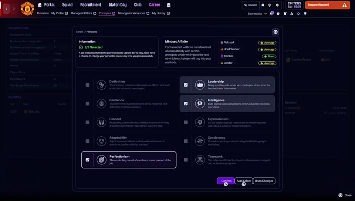The width and height of the screenshot is (355, 201).
Task: Uncheck the Intelligence principle checkbox
Action: [186, 104]
